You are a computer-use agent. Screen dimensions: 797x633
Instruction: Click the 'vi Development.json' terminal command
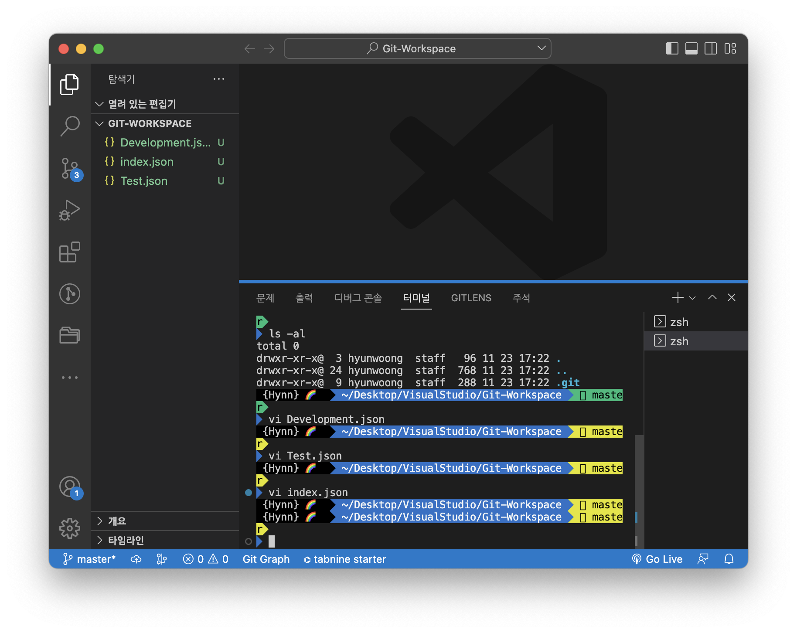click(327, 419)
